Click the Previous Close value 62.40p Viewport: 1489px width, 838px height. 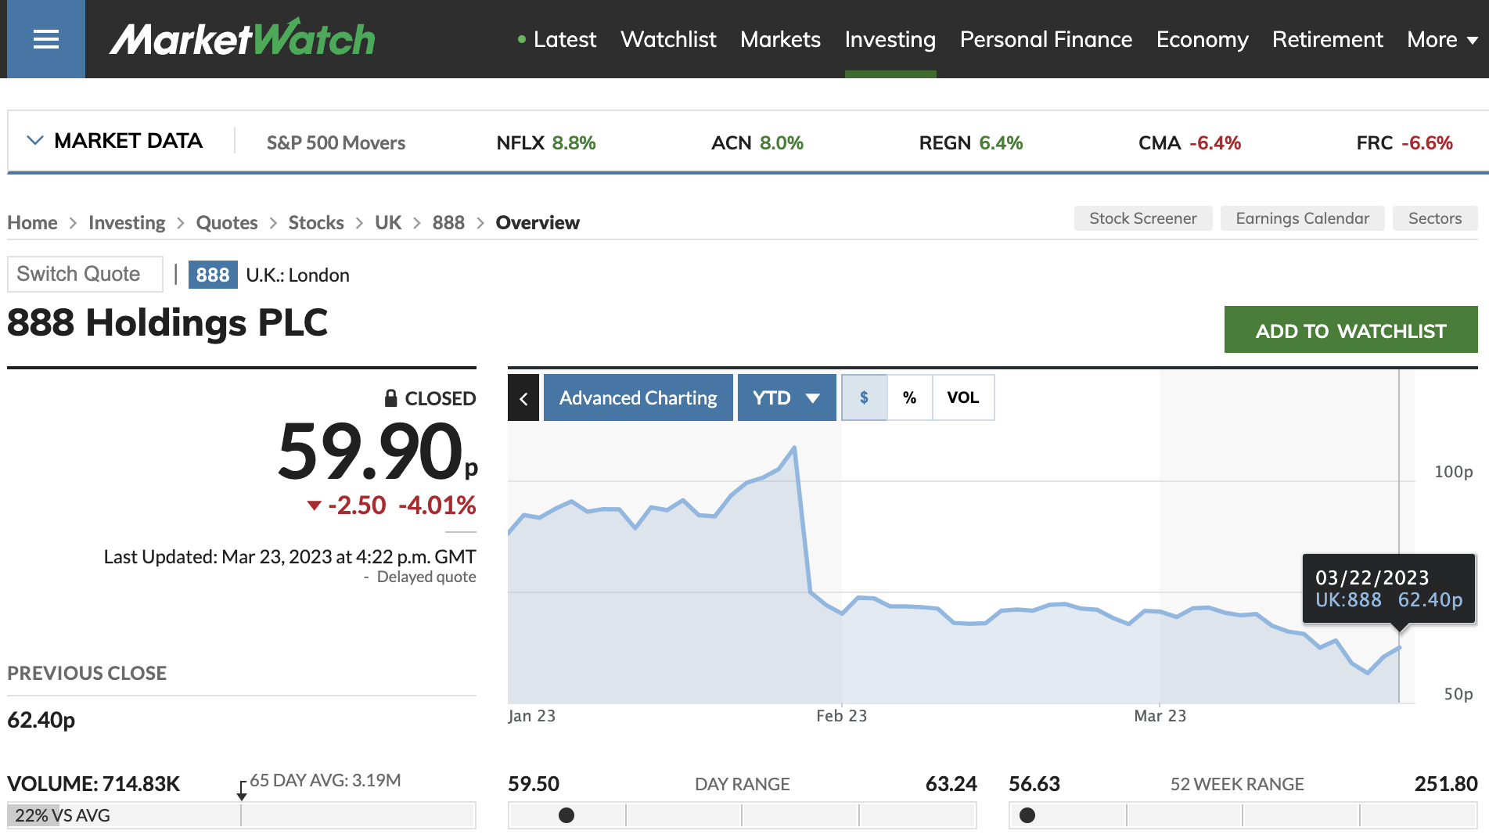(41, 720)
